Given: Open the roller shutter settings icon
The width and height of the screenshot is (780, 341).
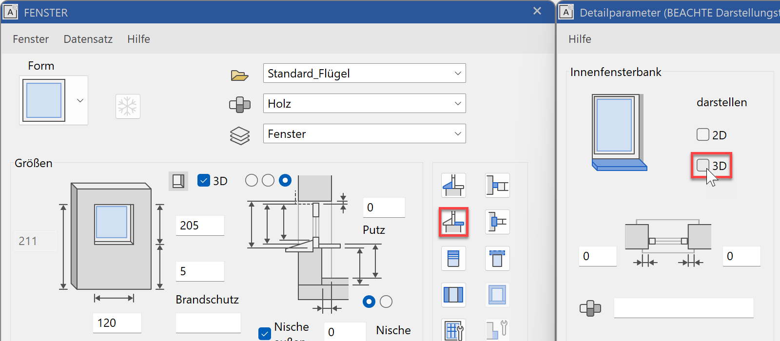Looking at the screenshot, I should (453, 258).
